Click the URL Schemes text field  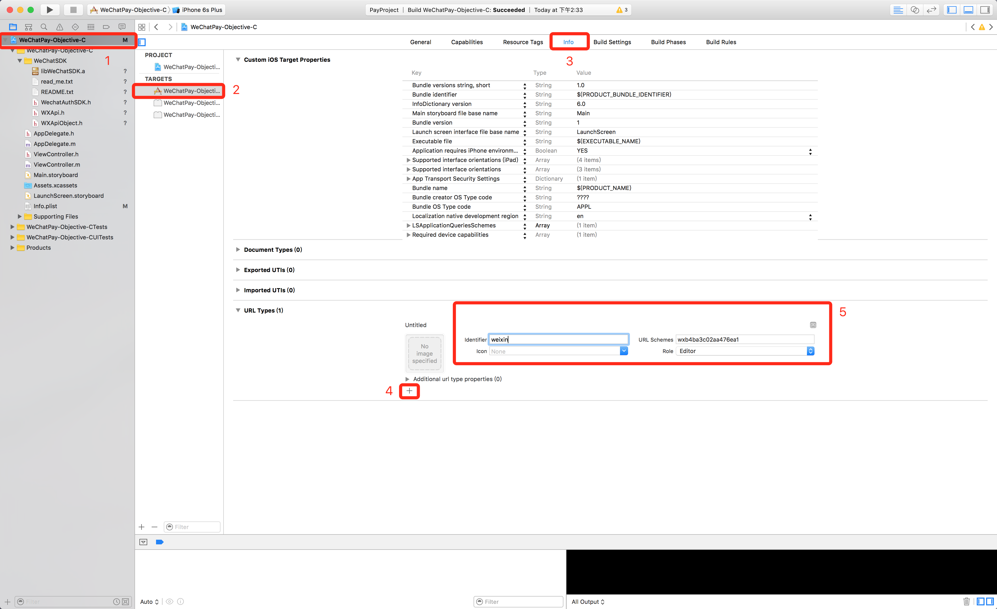[745, 340]
